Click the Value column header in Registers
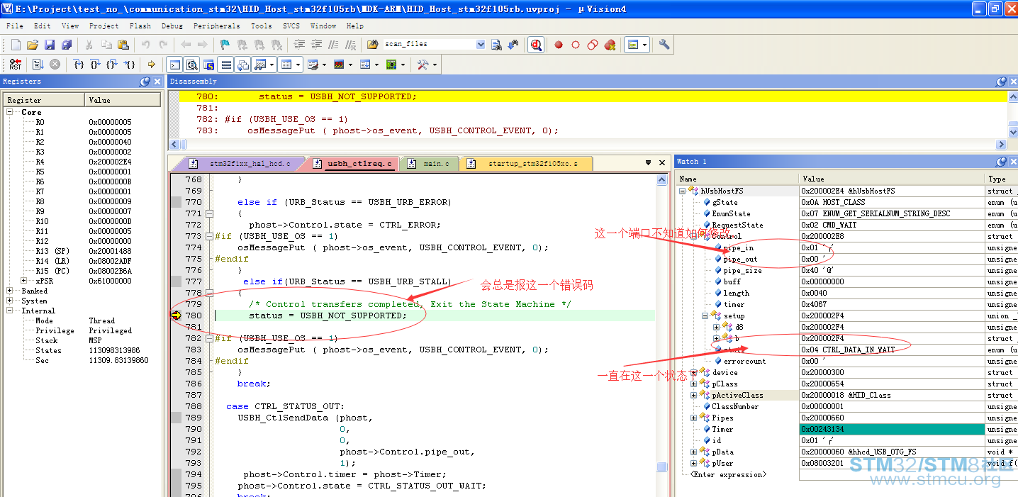Screen dimensions: 1018x497 (122, 100)
